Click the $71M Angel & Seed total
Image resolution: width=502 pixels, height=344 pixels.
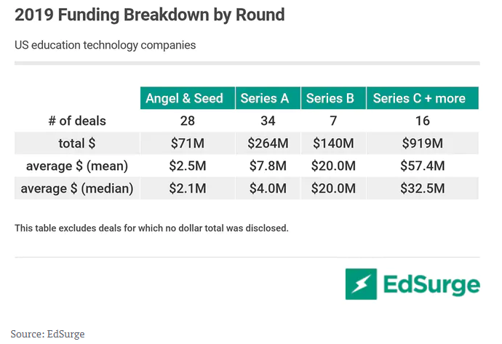pyautogui.click(x=186, y=143)
